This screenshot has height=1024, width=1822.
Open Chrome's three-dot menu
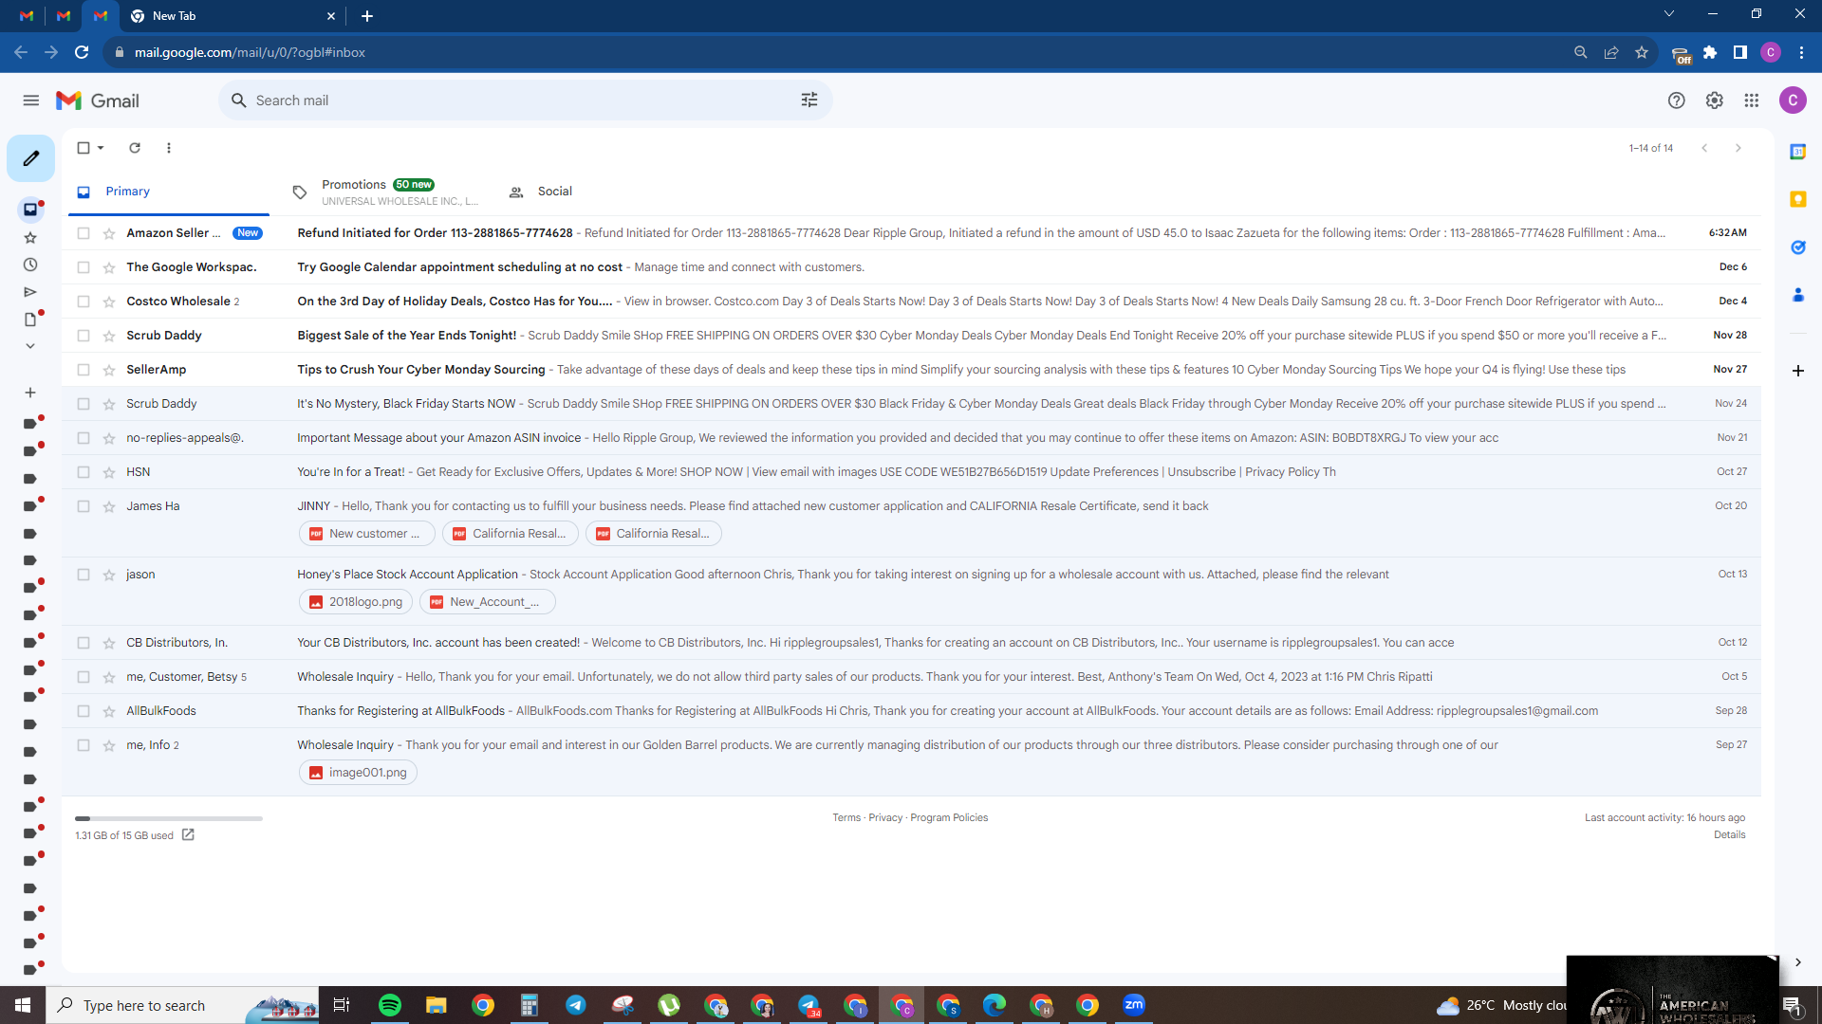coord(1801,53)
